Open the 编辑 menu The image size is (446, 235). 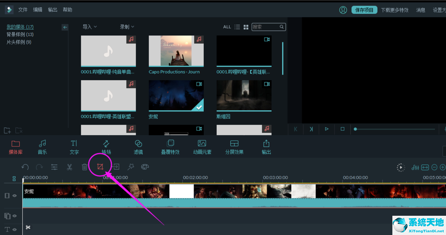[x=38, y=10]
